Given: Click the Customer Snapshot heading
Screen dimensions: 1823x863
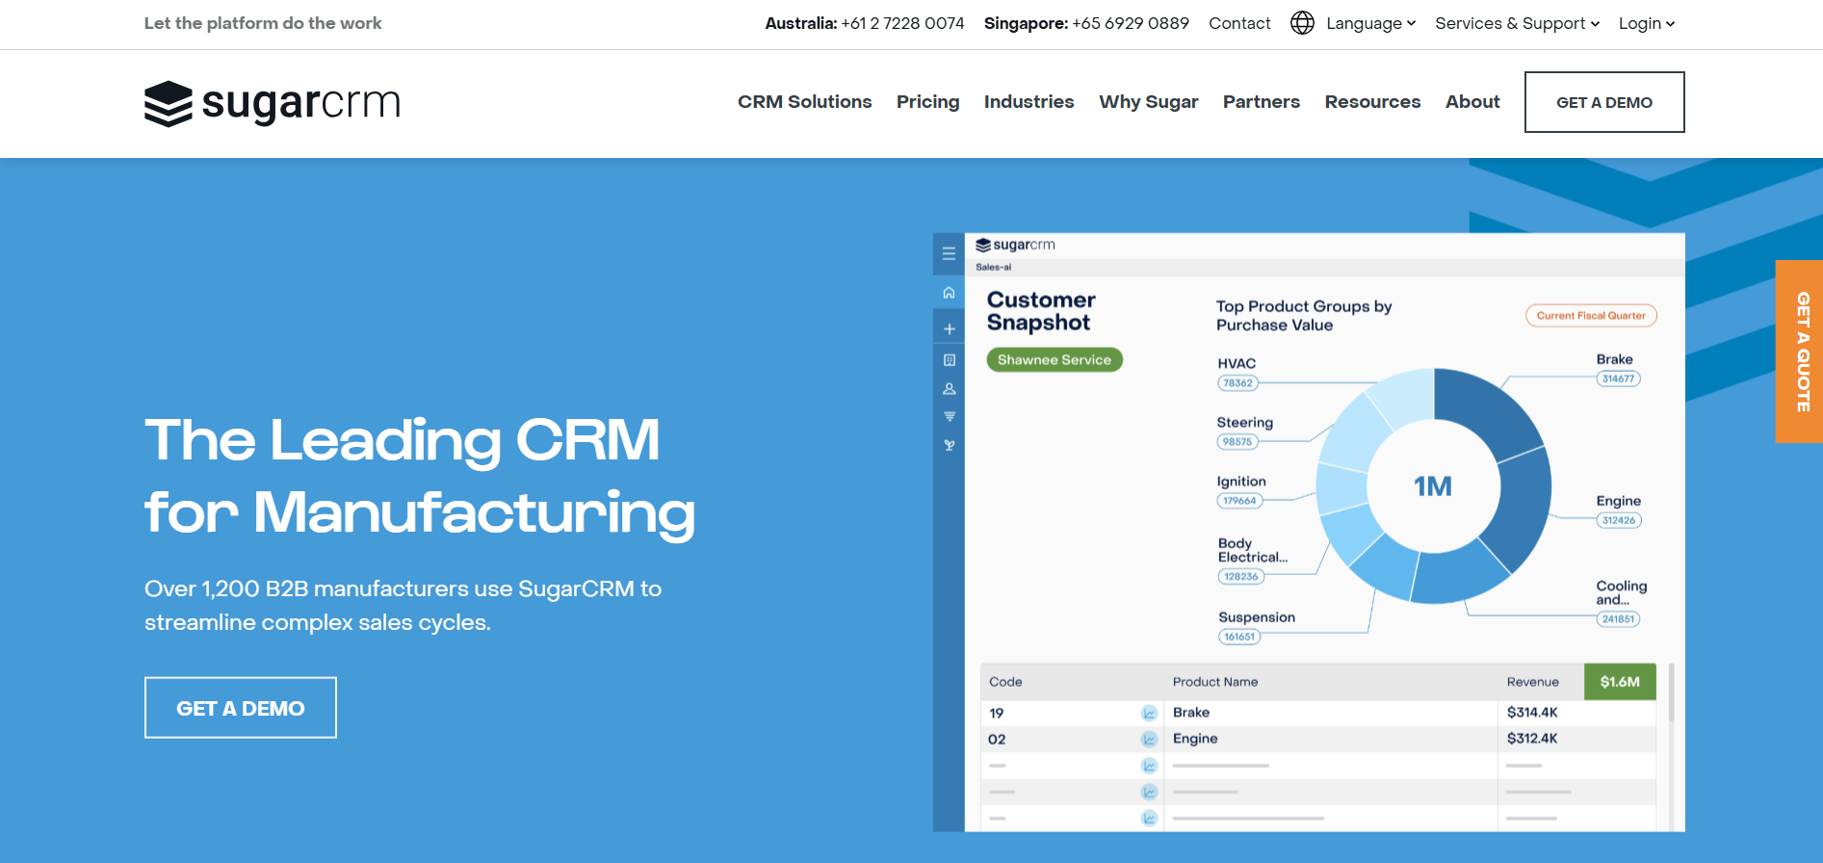Looking at the screenshot, I should tap(1041, 311).
